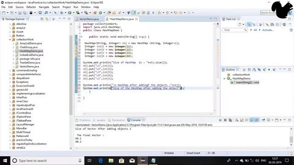Click the Activate... link in Task List
294x165 pixels.
268,30
